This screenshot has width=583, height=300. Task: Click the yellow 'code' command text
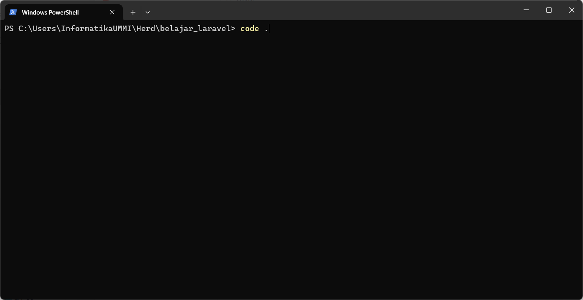click(249, 28)
